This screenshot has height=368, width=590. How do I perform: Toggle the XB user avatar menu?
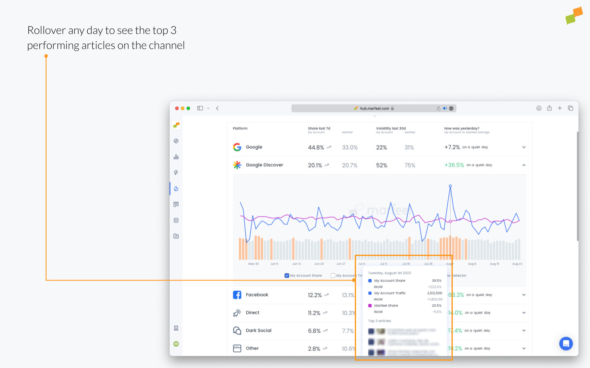click(176, 344)
